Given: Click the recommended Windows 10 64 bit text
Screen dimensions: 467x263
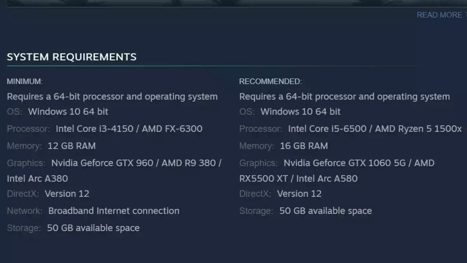Looking at the screenshot, I should pos(300,111).
